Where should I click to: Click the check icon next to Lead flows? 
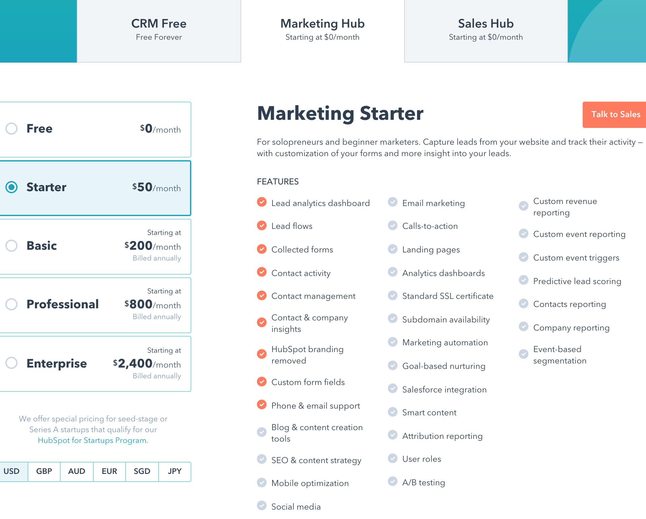262,226
